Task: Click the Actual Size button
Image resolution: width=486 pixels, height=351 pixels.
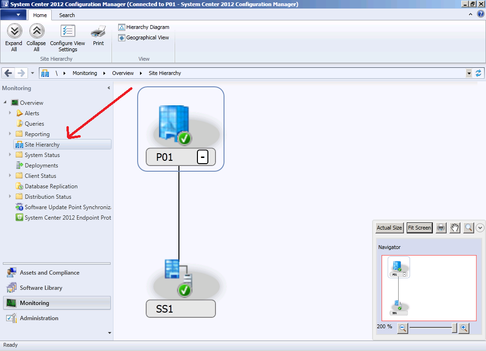Action: [389, 228]
